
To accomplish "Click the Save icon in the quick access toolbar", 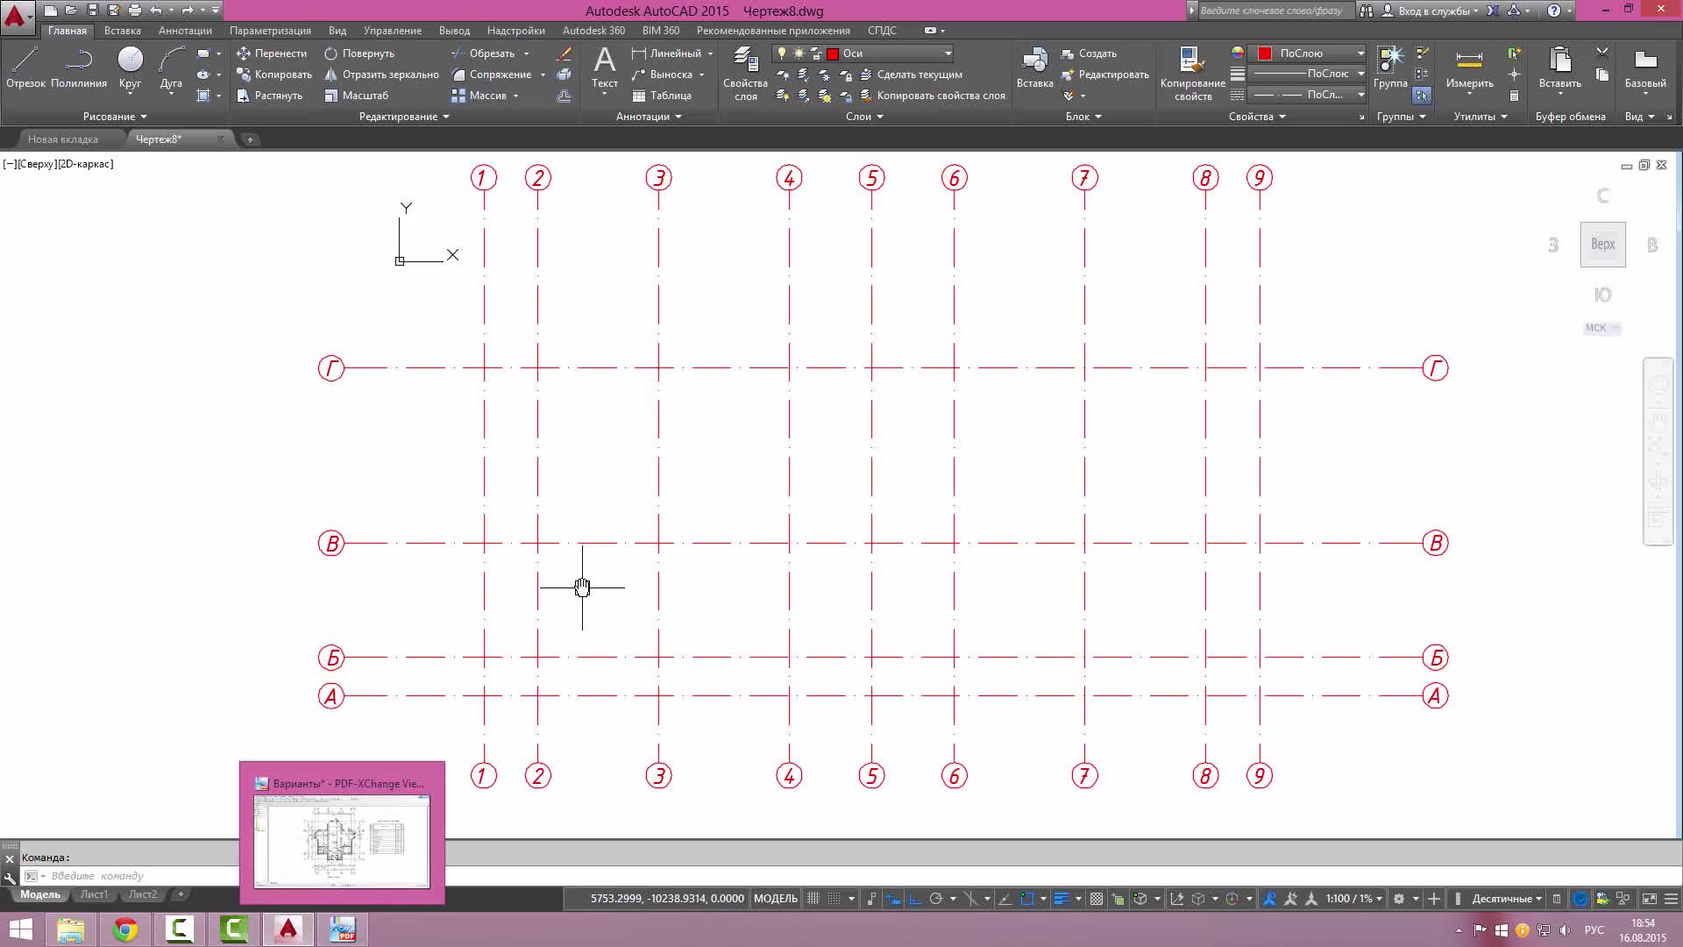I will click(92, 11).
